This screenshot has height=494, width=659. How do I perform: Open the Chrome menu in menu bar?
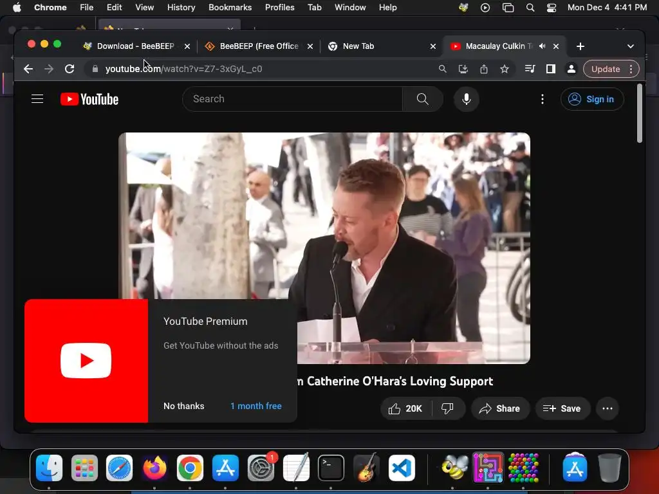click(50, 8)
